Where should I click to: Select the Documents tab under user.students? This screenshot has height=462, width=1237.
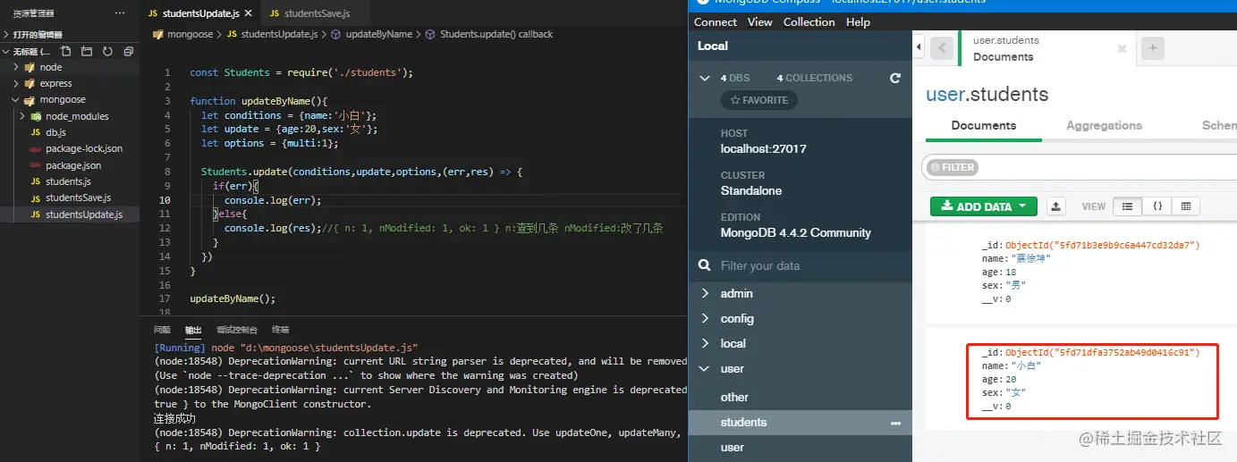click(984, 126)
